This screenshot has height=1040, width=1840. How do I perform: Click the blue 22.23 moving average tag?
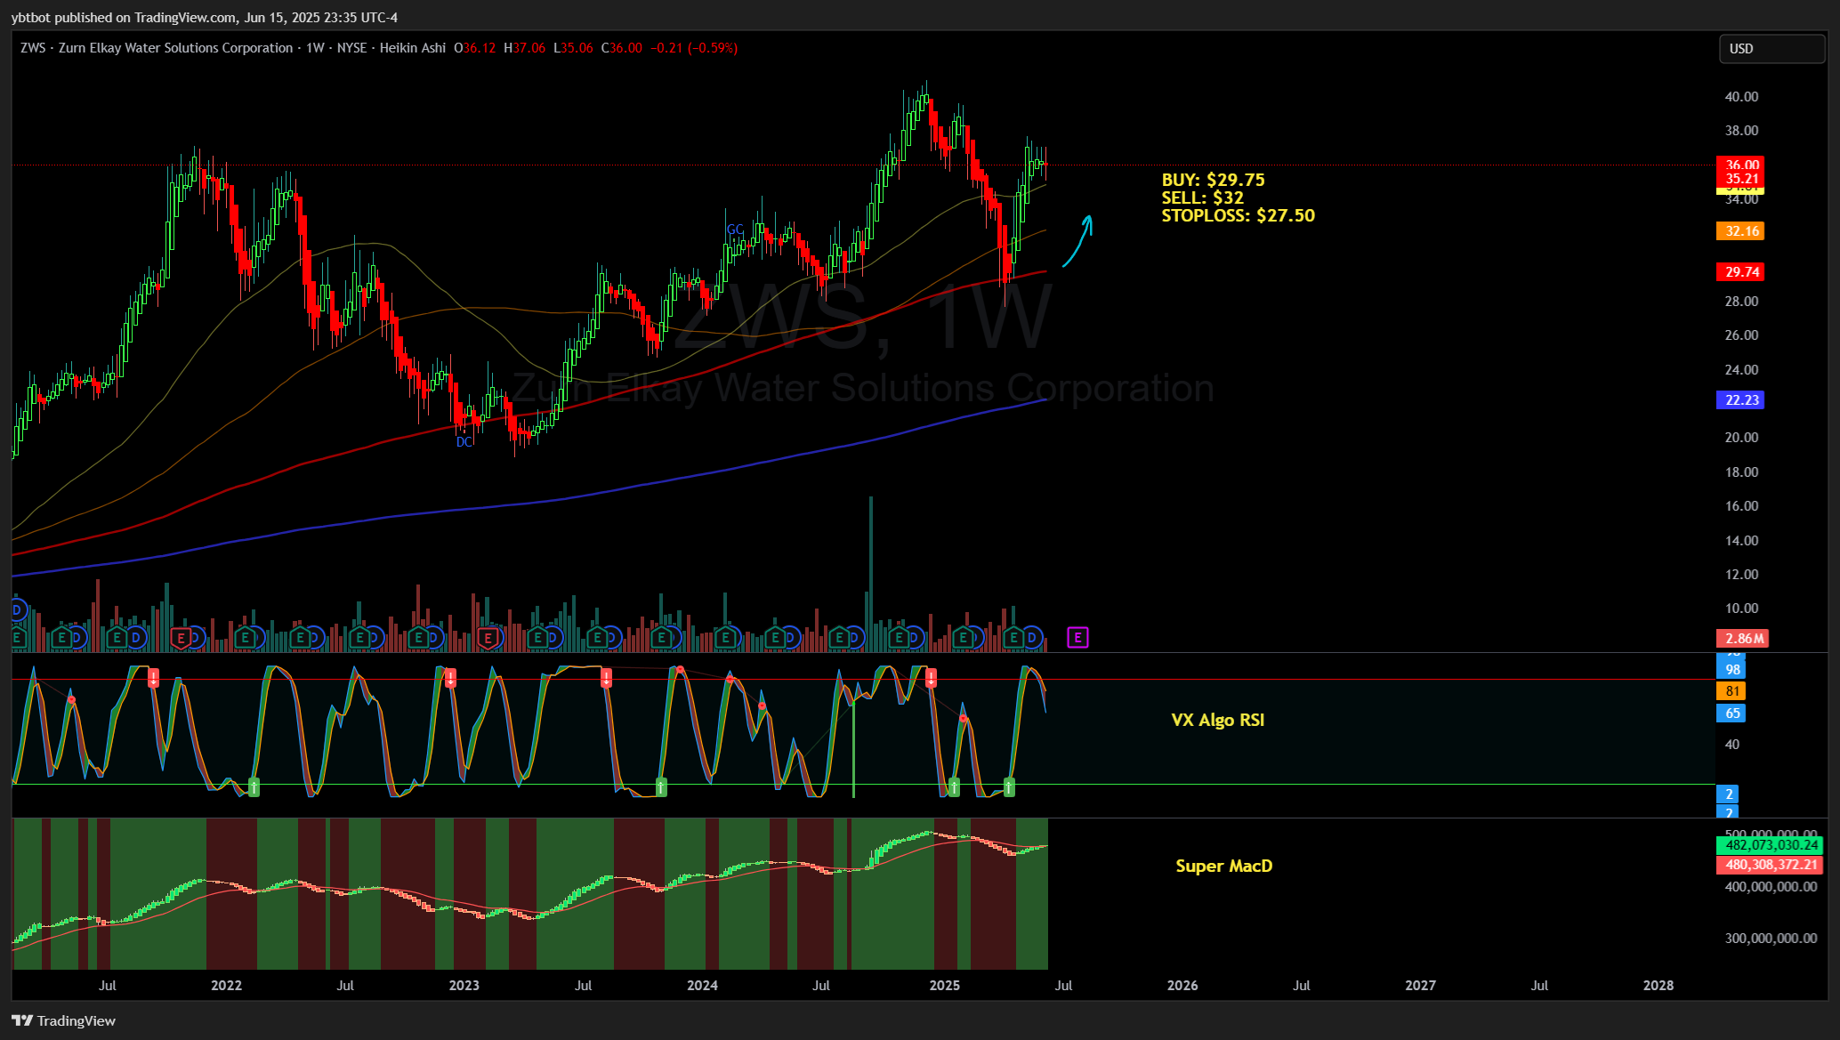point(1740,400)
